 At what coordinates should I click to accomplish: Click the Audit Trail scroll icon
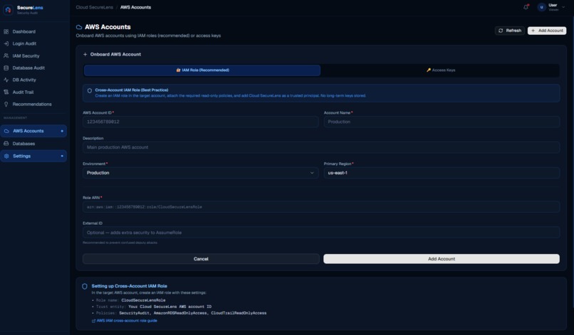6,92
